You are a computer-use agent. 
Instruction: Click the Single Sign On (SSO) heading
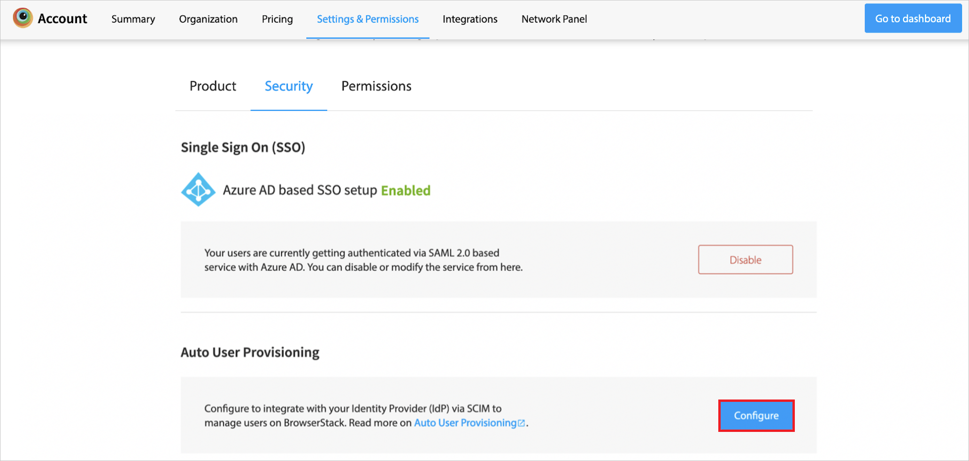pyautogui.click(x=243, y=147)
